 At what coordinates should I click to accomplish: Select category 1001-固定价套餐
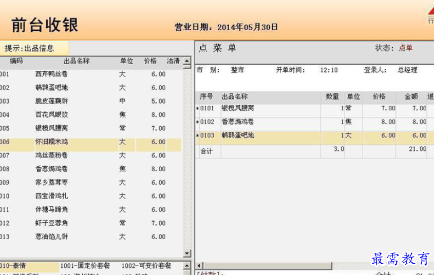(x=85, y=266)
